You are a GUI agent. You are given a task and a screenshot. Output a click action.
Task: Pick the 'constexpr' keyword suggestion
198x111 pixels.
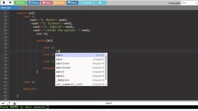point(80,68)
